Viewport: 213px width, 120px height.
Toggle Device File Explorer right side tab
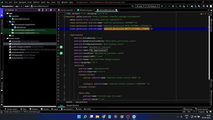coord(211,98)
